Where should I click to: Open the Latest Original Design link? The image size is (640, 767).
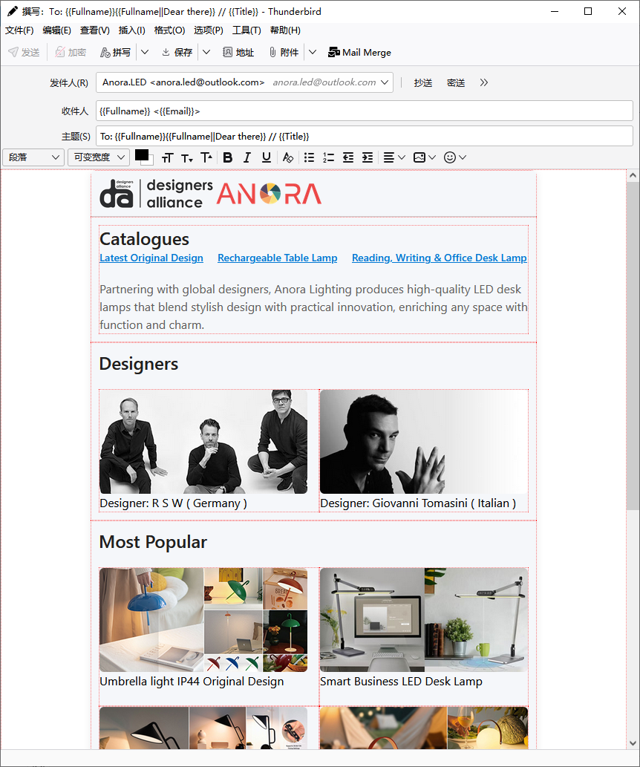click(x=151, y=258)
